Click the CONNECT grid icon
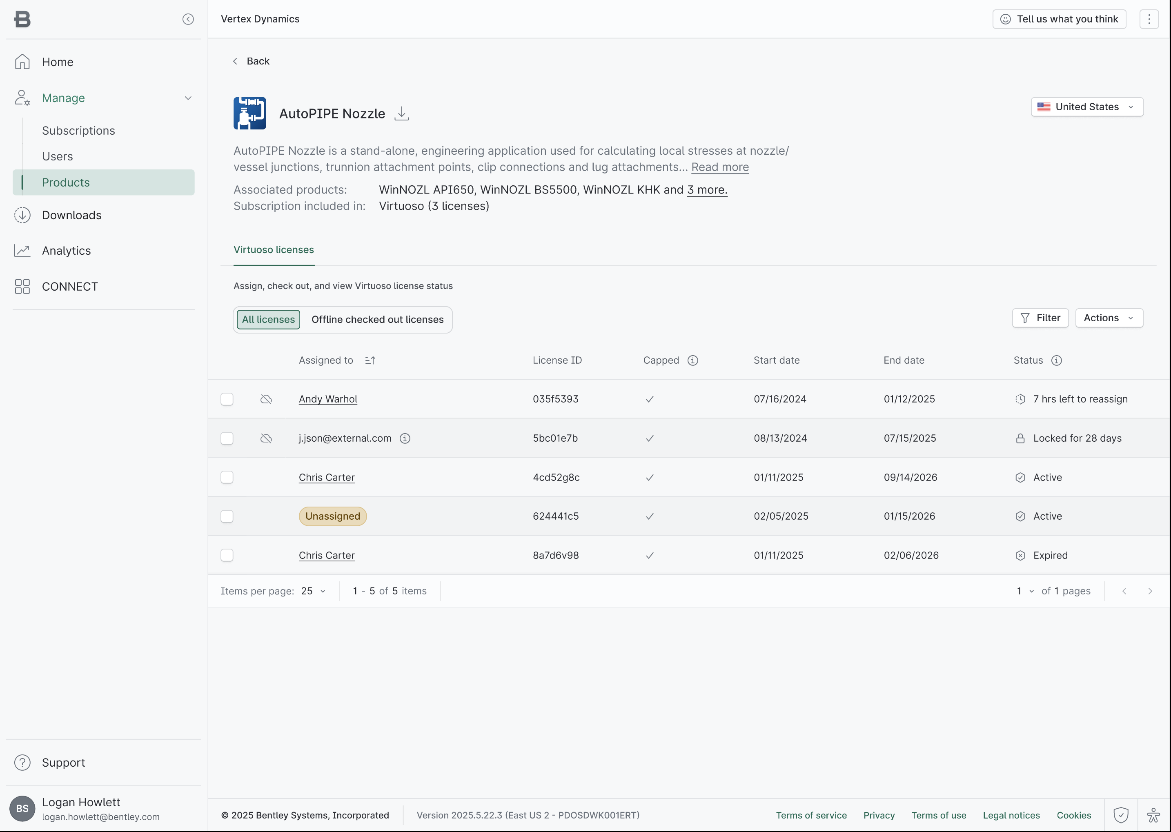1171x832 pixels. [22, 287]
